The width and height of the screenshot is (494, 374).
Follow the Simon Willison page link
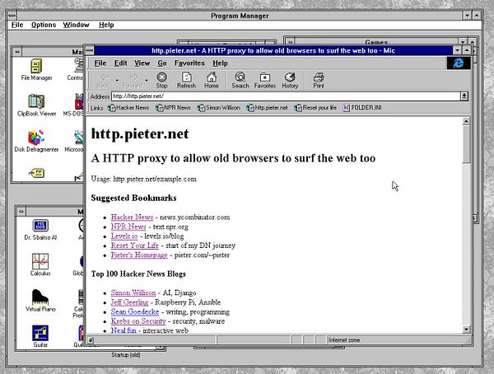[x=133, y=292]
